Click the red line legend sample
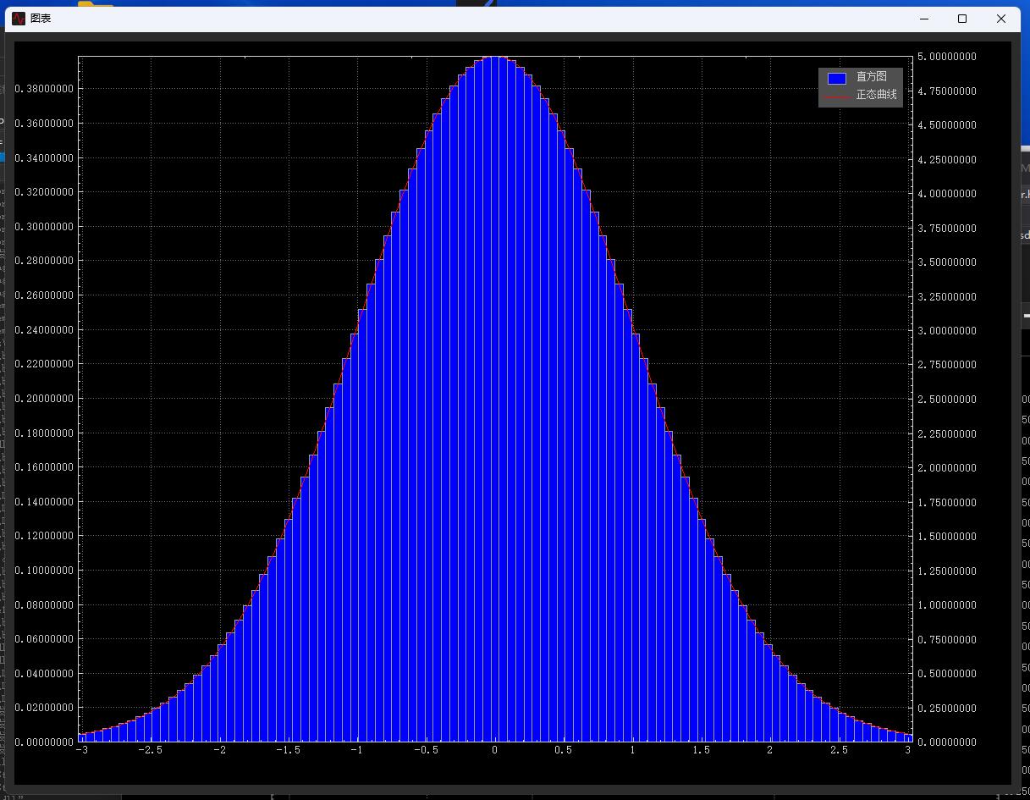The image size is (1030, 800). tap(837, 97)
